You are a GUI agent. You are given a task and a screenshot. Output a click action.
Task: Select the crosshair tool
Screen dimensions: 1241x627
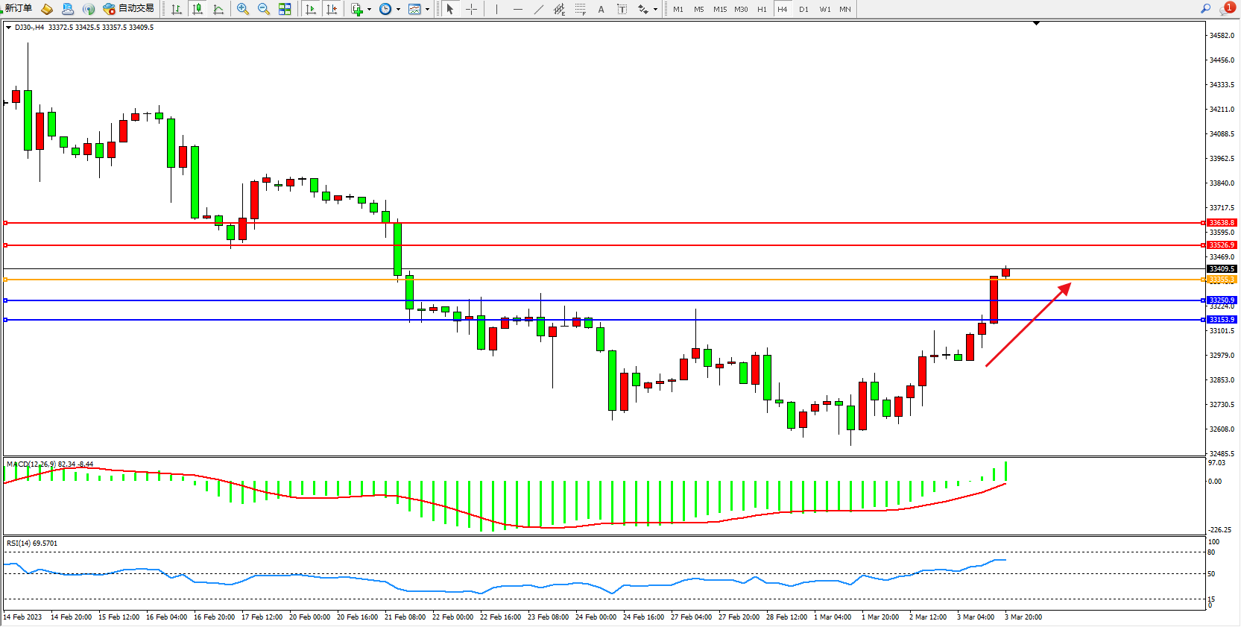click(x=471, y=9)
